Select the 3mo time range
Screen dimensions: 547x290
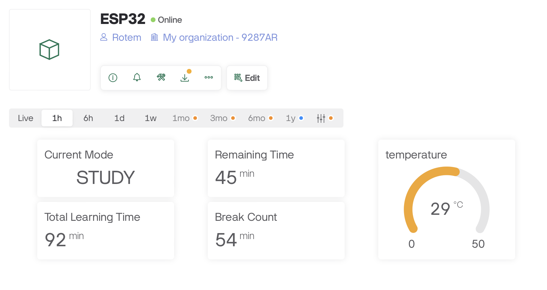click(222, 118)
